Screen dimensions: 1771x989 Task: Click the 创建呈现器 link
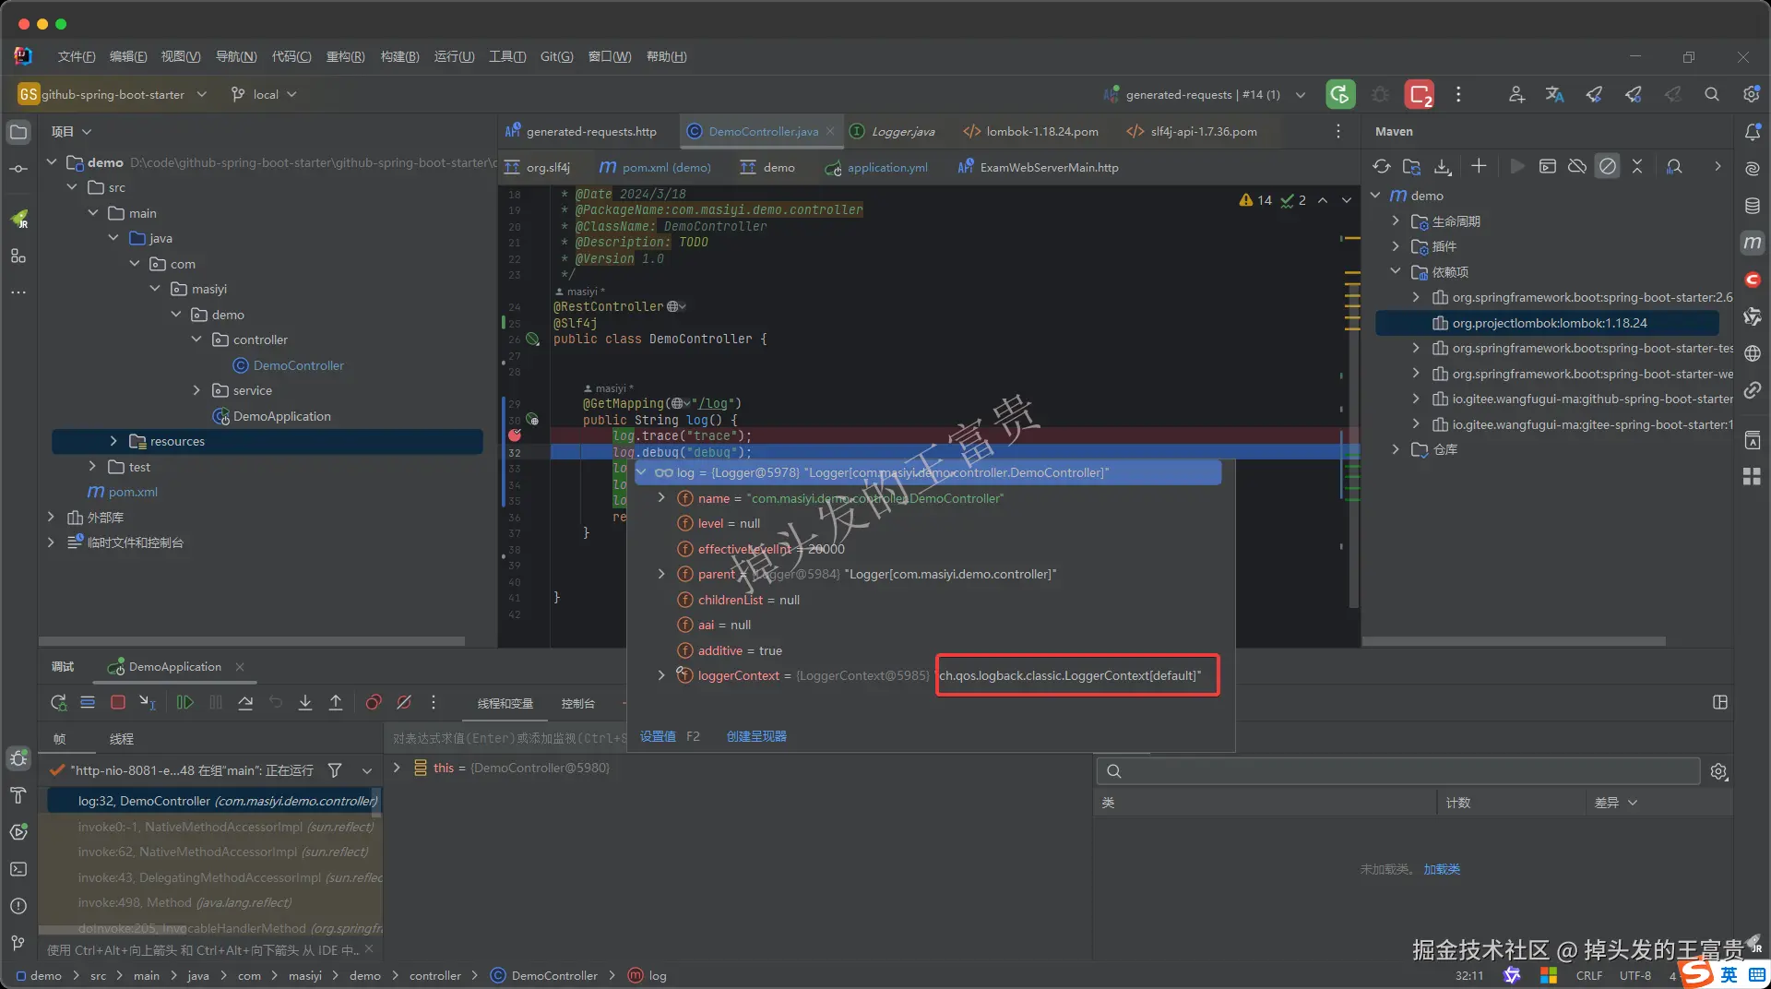click(756, 736)
